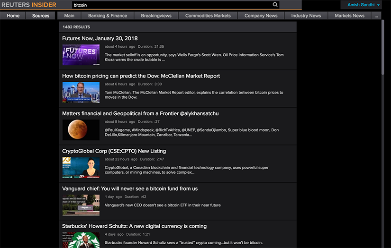Screen dimensions: 391x248
Task: Click the Starbucks logo video thumbnail
Action: tap(81, 240)
